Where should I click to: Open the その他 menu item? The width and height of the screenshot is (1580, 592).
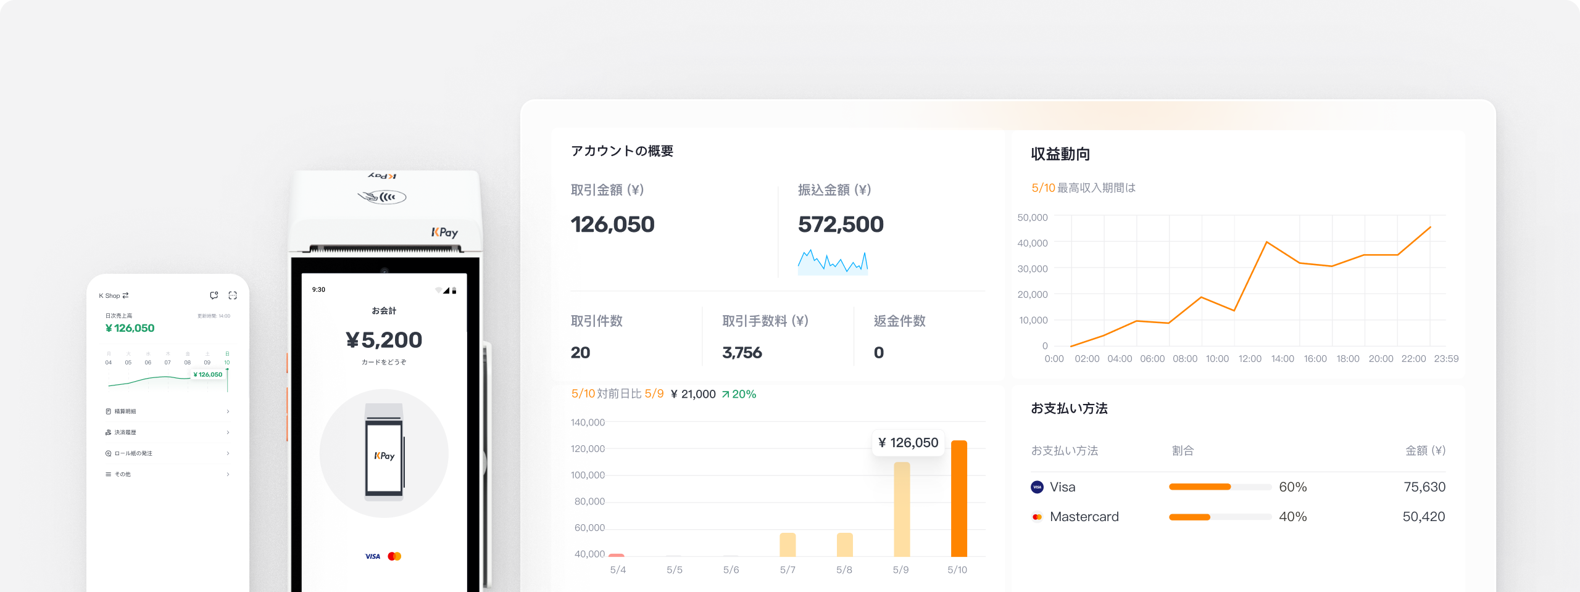point(122,474)
